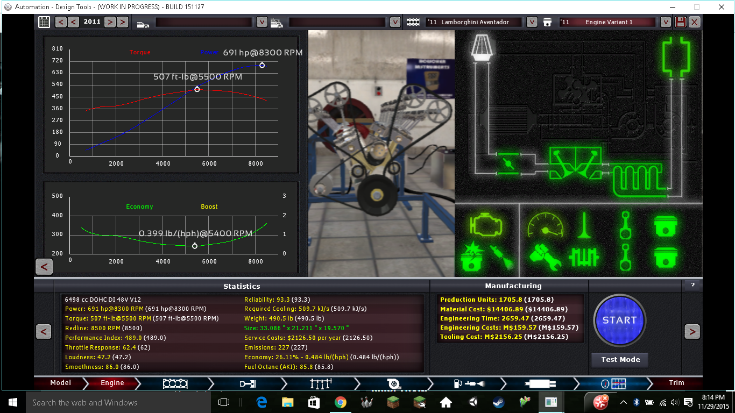Expand the Engine Variant 1 dropdown
Viewport: 735px width, 413px height.
coord(666,22)
